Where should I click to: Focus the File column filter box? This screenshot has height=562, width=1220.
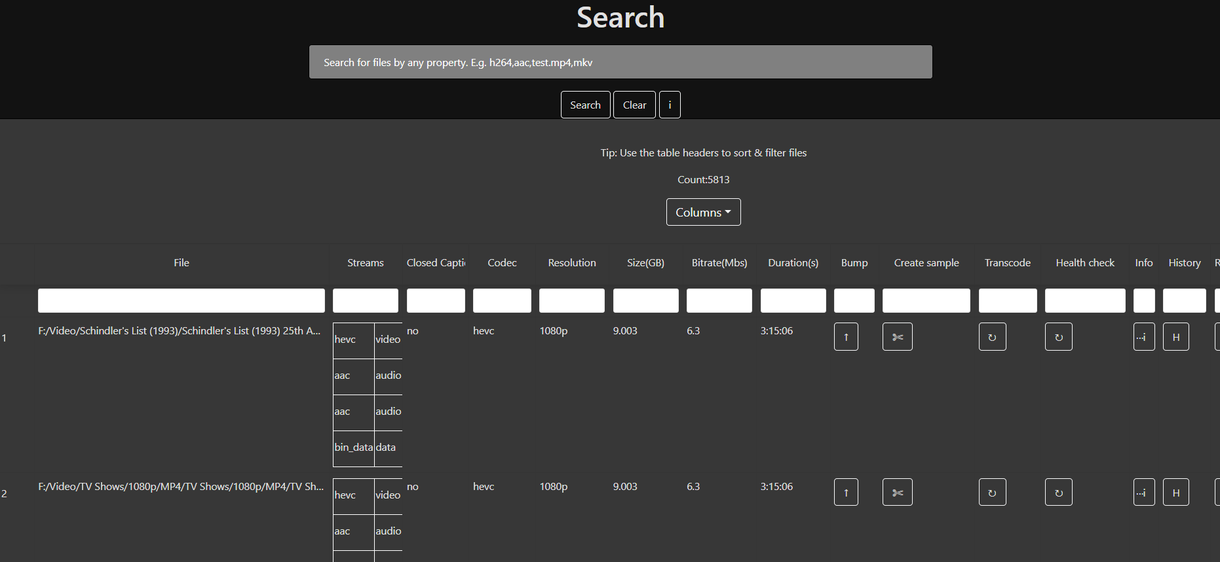(181, 300)
